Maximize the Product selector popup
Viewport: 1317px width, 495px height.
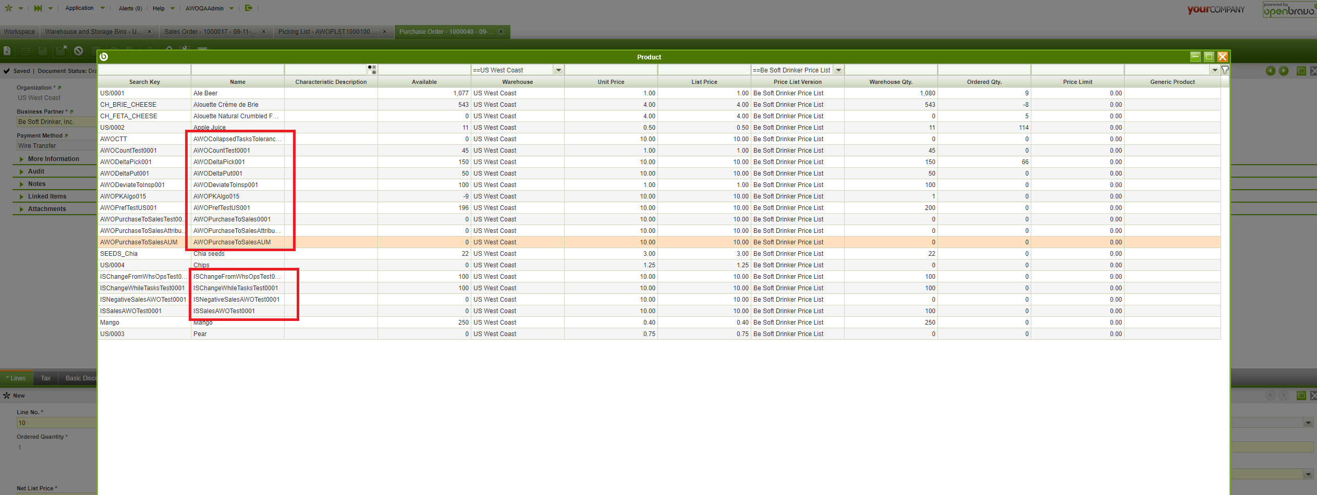[x=1209, y=57]
